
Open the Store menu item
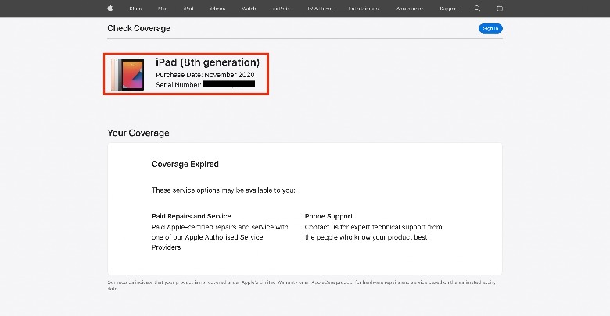click(x=135, y=9)
